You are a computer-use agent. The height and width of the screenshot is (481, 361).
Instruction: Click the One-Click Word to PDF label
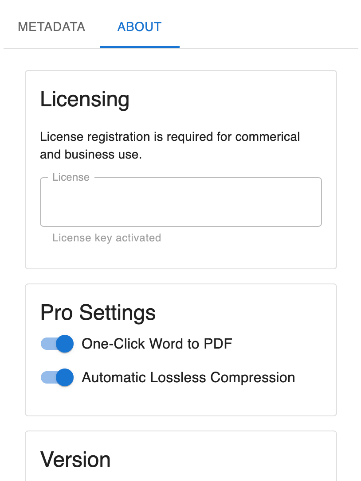[157, 344]
